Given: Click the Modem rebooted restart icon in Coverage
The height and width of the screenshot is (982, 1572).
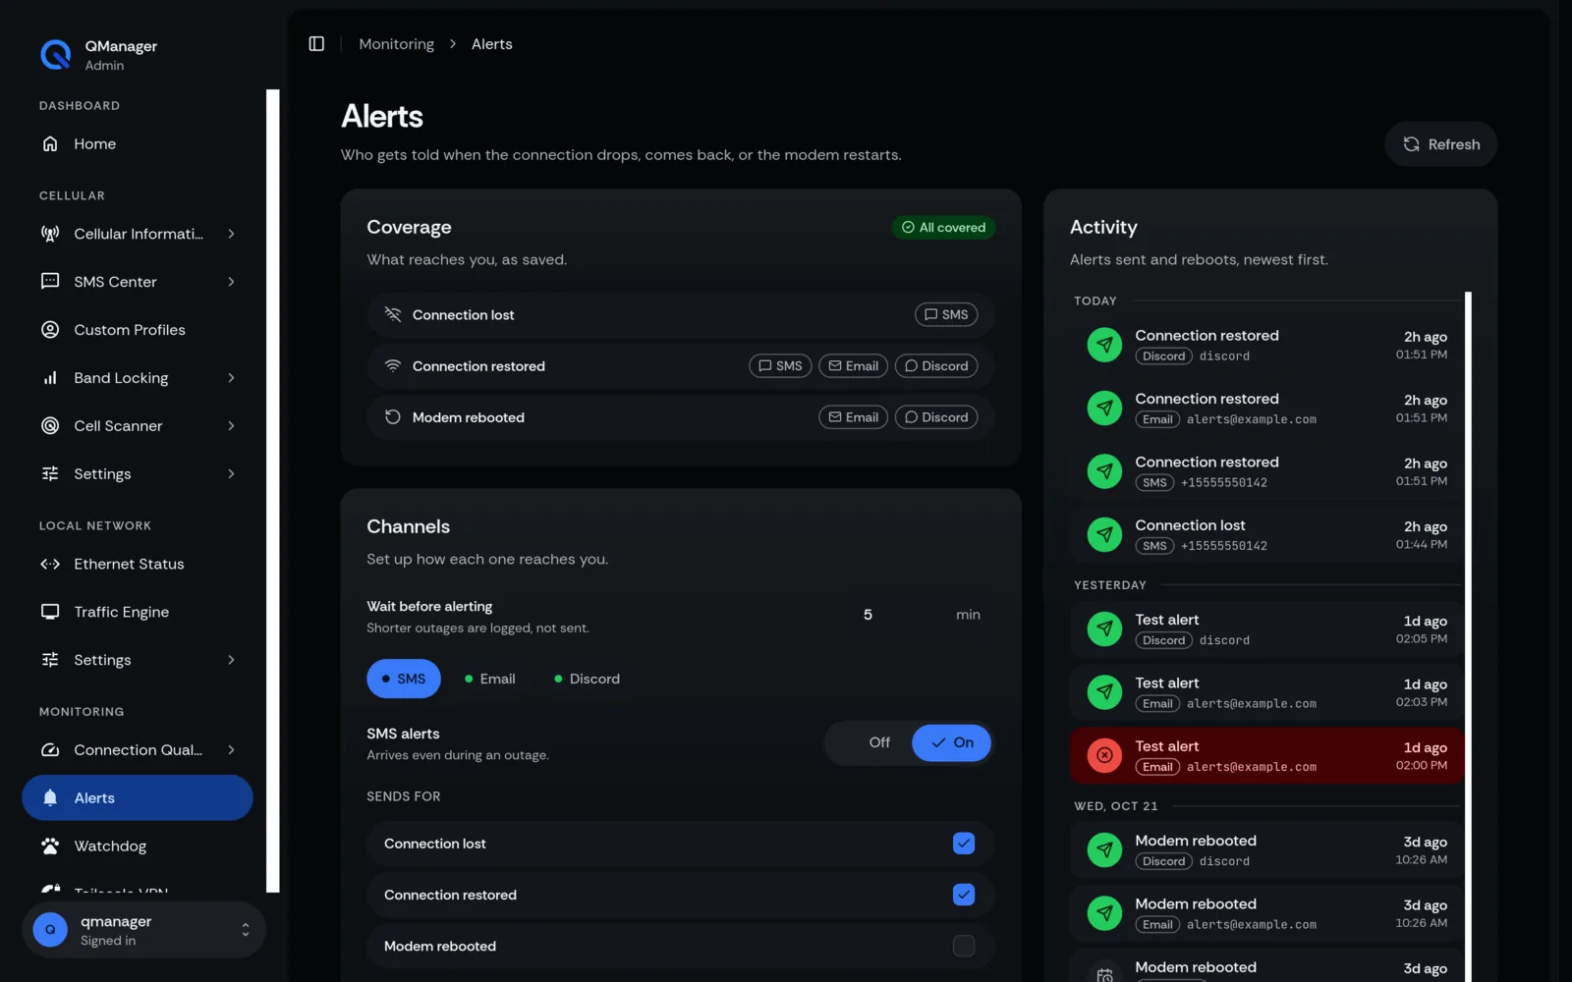Looking at the screenshot, I should 393,416.
